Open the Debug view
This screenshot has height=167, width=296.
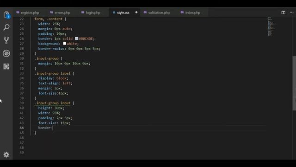click(6, 53)
